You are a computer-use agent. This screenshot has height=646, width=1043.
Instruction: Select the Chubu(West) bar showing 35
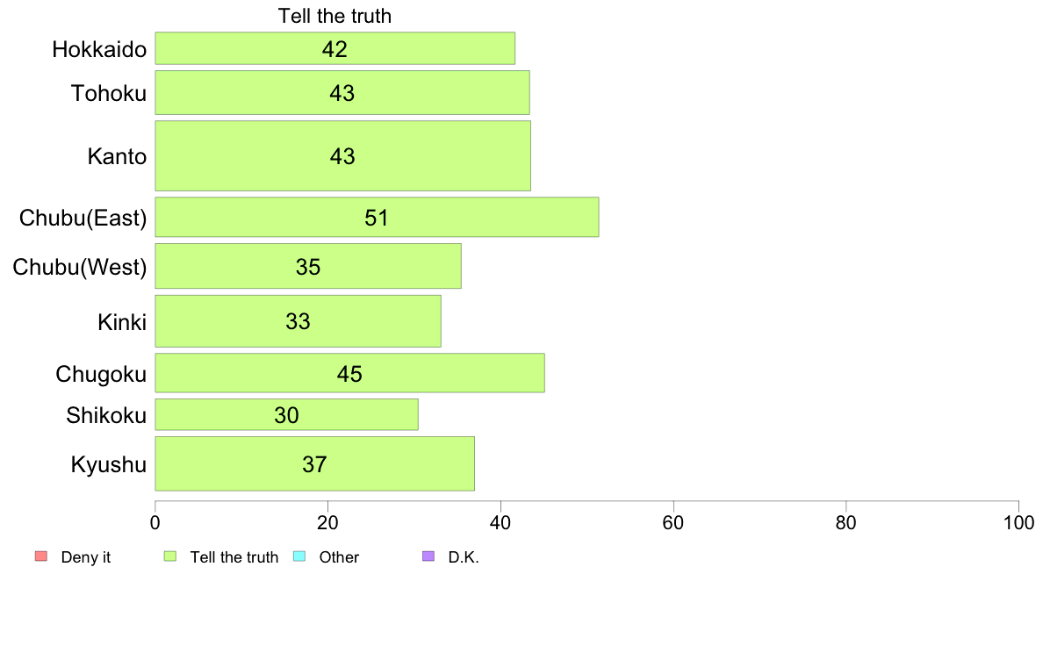tap(308, 266)
